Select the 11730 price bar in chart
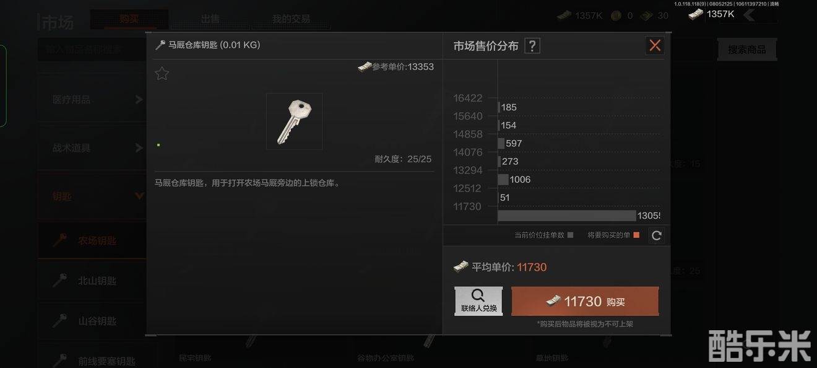Screen dimensions: 817x368 tap(566, 216)
